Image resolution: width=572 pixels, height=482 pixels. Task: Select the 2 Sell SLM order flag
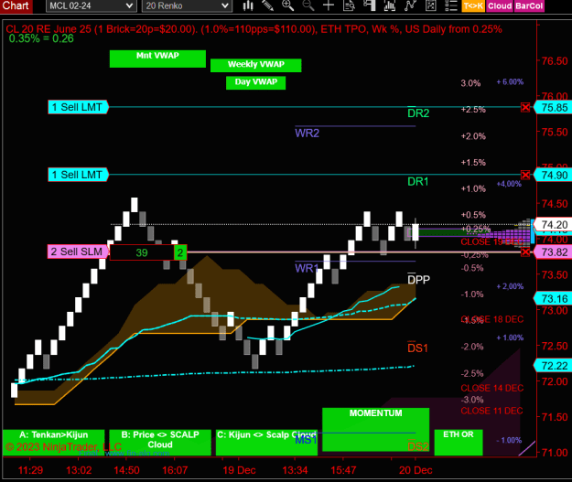(78, 252)
